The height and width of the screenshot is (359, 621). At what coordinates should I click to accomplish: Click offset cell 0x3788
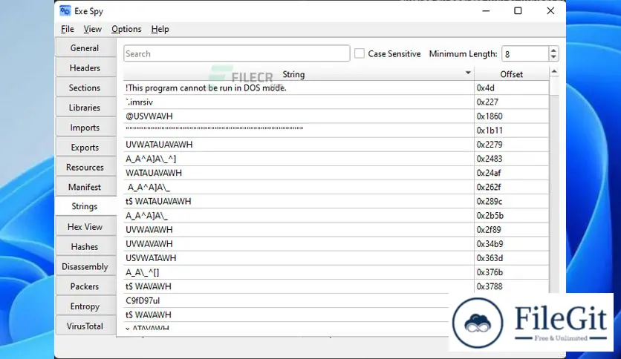point(511,286)
